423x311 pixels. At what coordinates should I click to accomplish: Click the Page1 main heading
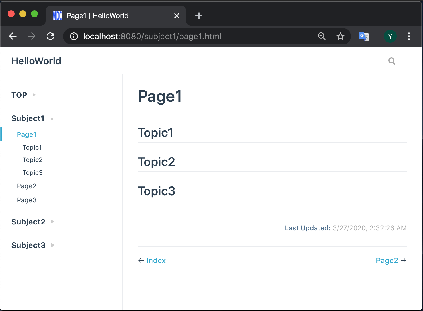(160, 96)
